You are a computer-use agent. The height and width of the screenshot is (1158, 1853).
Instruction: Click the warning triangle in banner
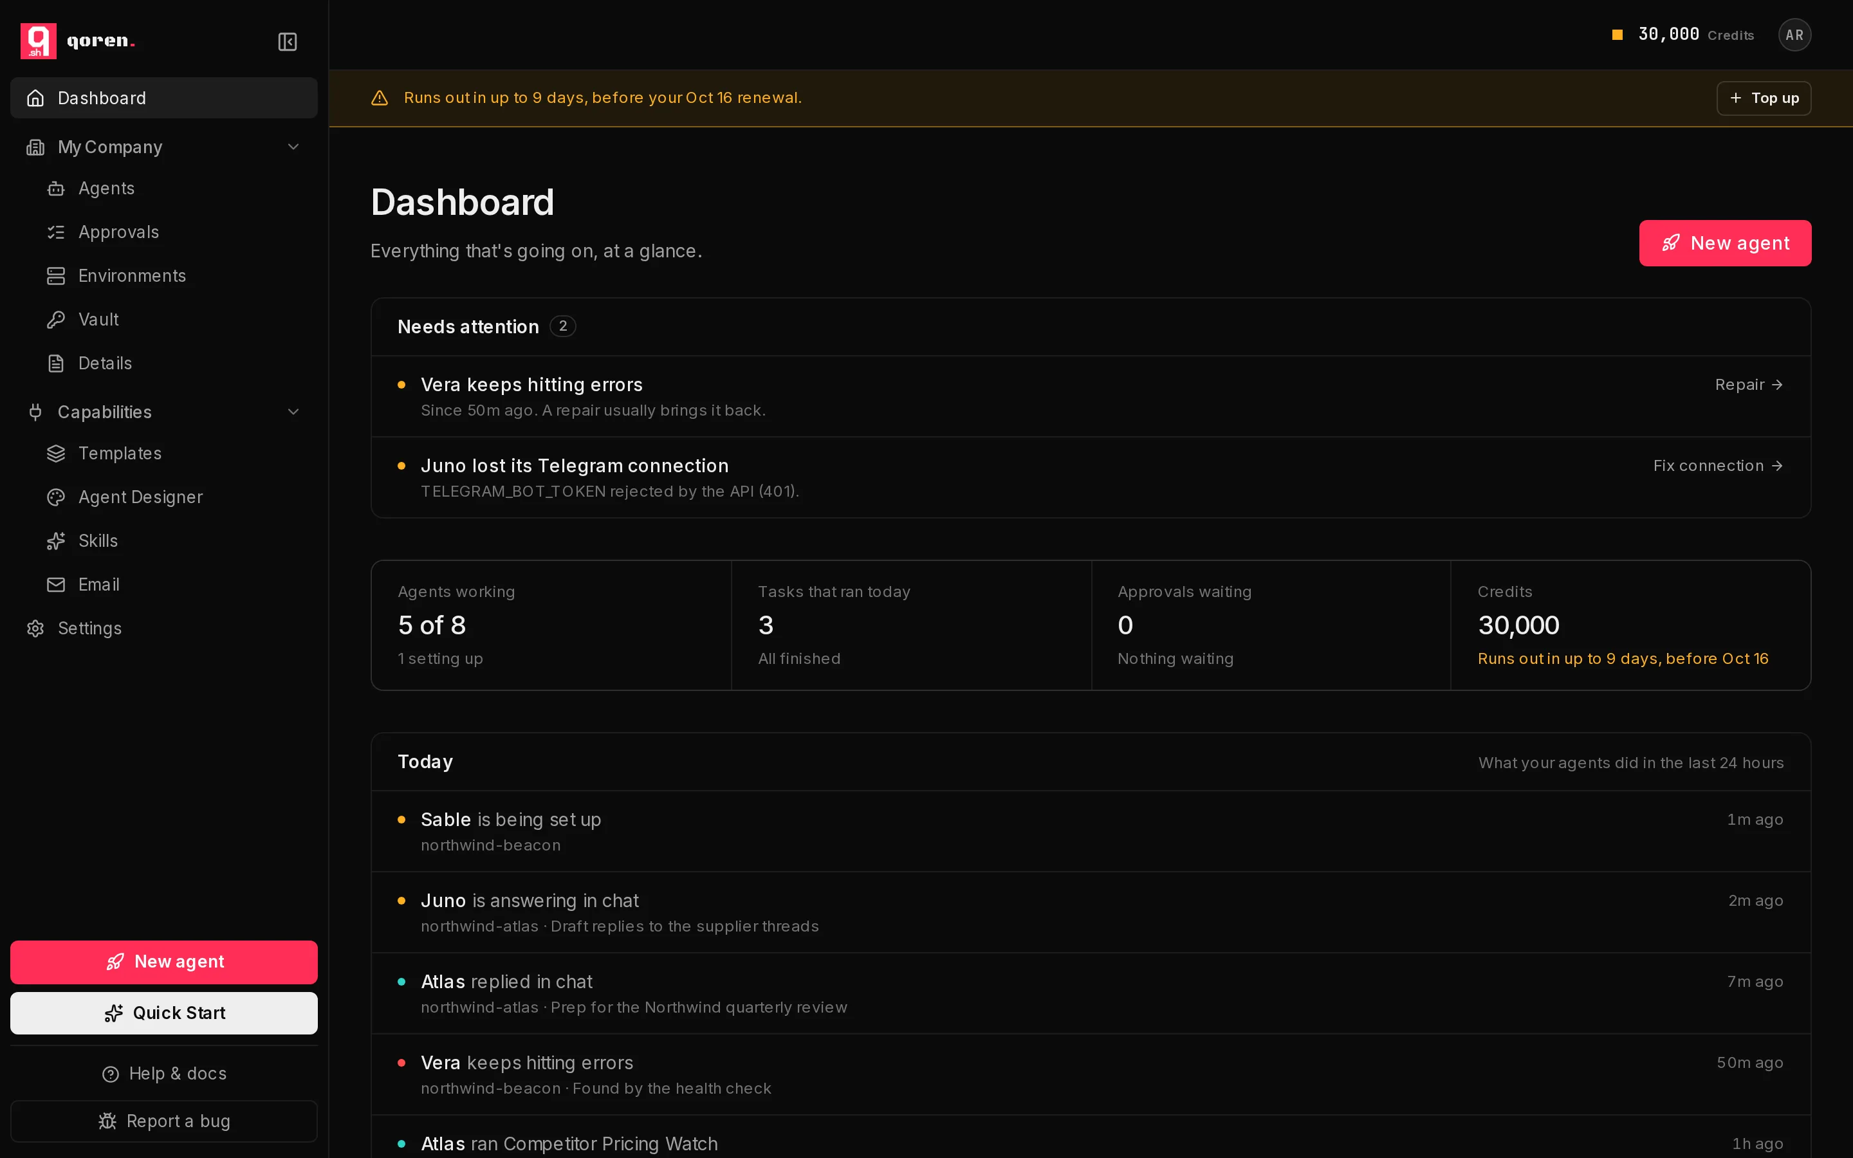(x=380, y=98)
